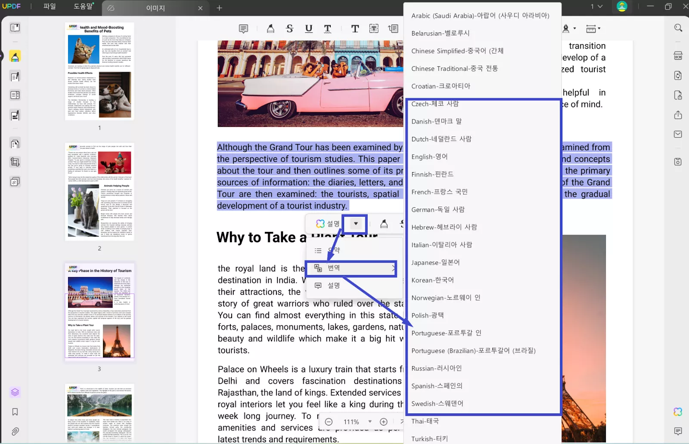The width and height of the screenshot is (689, 444).
Task: Send the file by email icon
Action: [678, 134]
